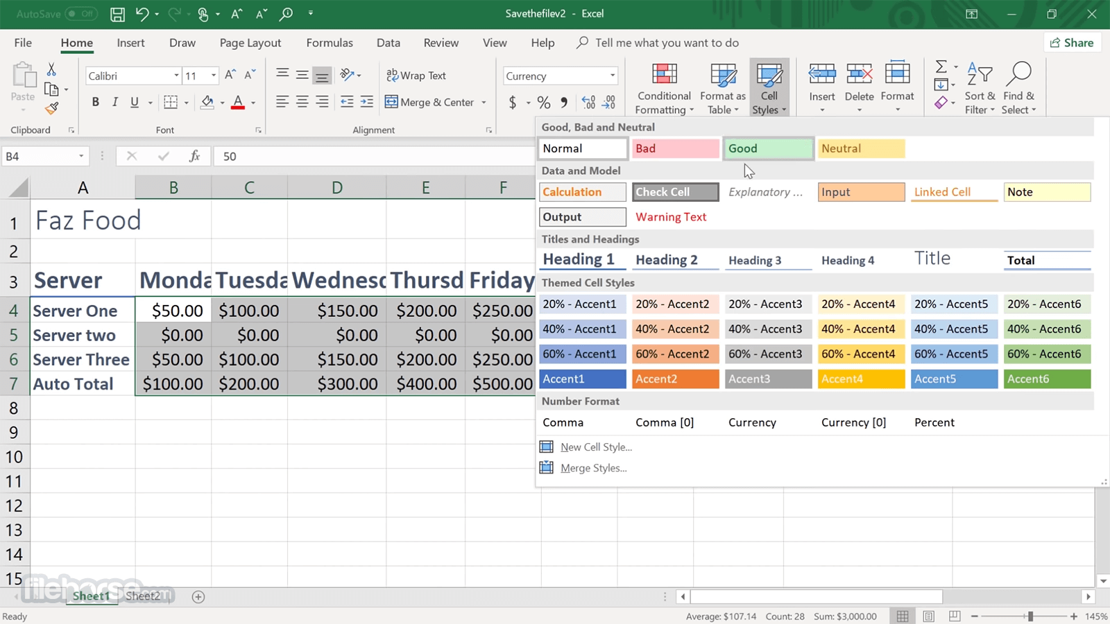The height and width of the screenshot is (624, 1110).
Task: Click the zoom slider handle
Action: click(x=1030, y=616)
